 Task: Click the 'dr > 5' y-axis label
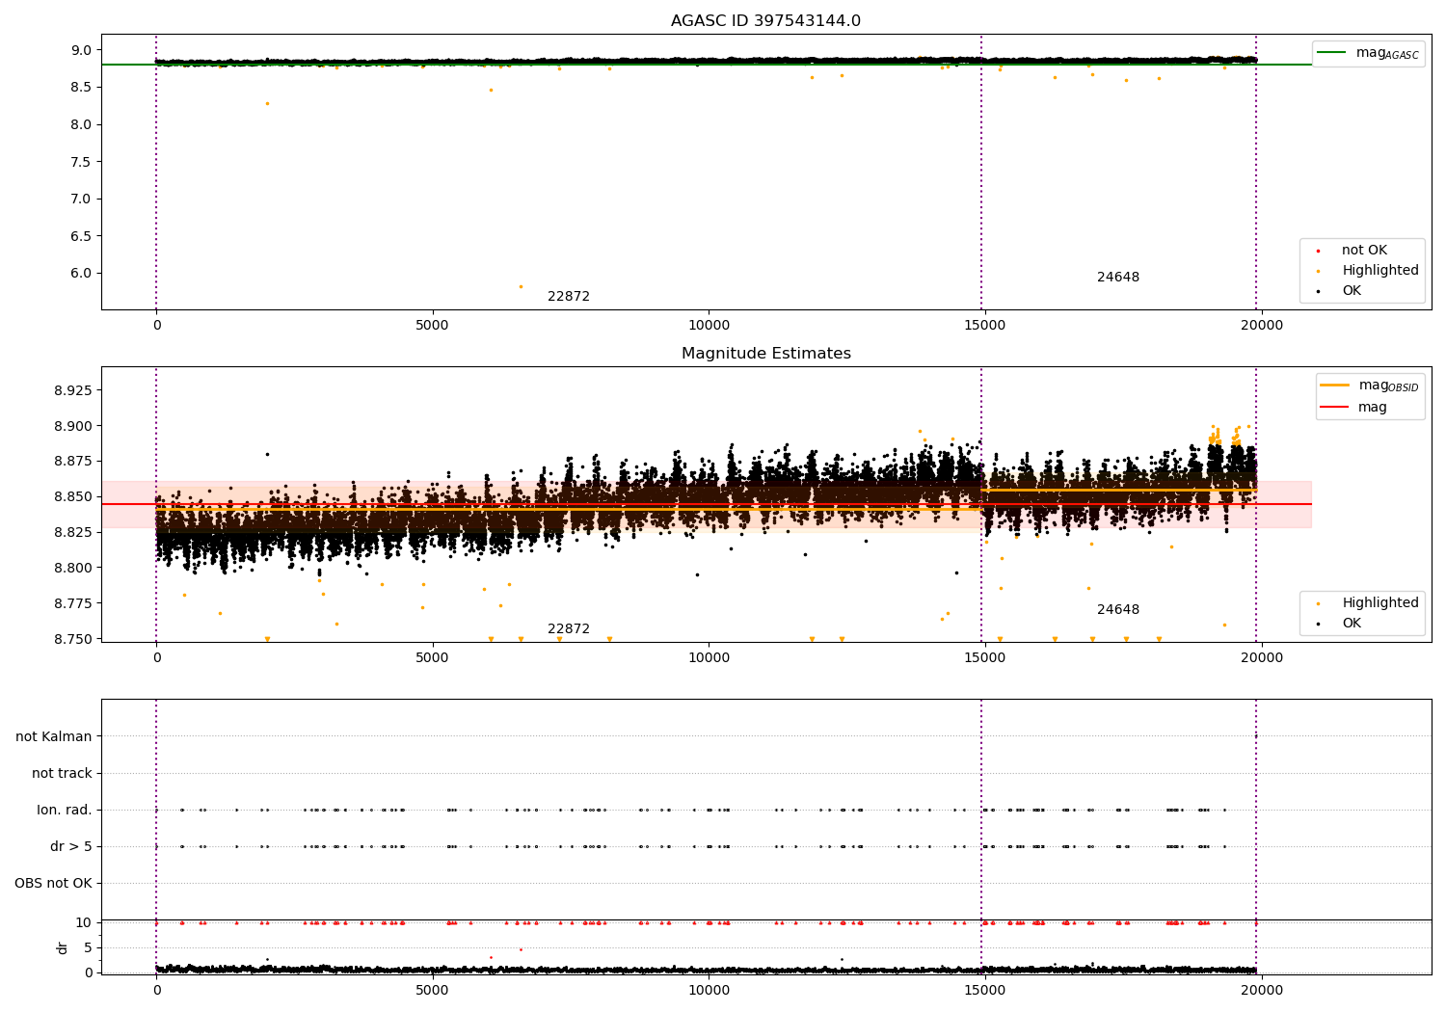pyautogui.click(x=71, y=847)
